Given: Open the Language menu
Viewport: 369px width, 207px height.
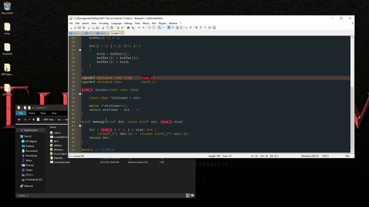Looking at the screenshot, I should coord(116,23).
